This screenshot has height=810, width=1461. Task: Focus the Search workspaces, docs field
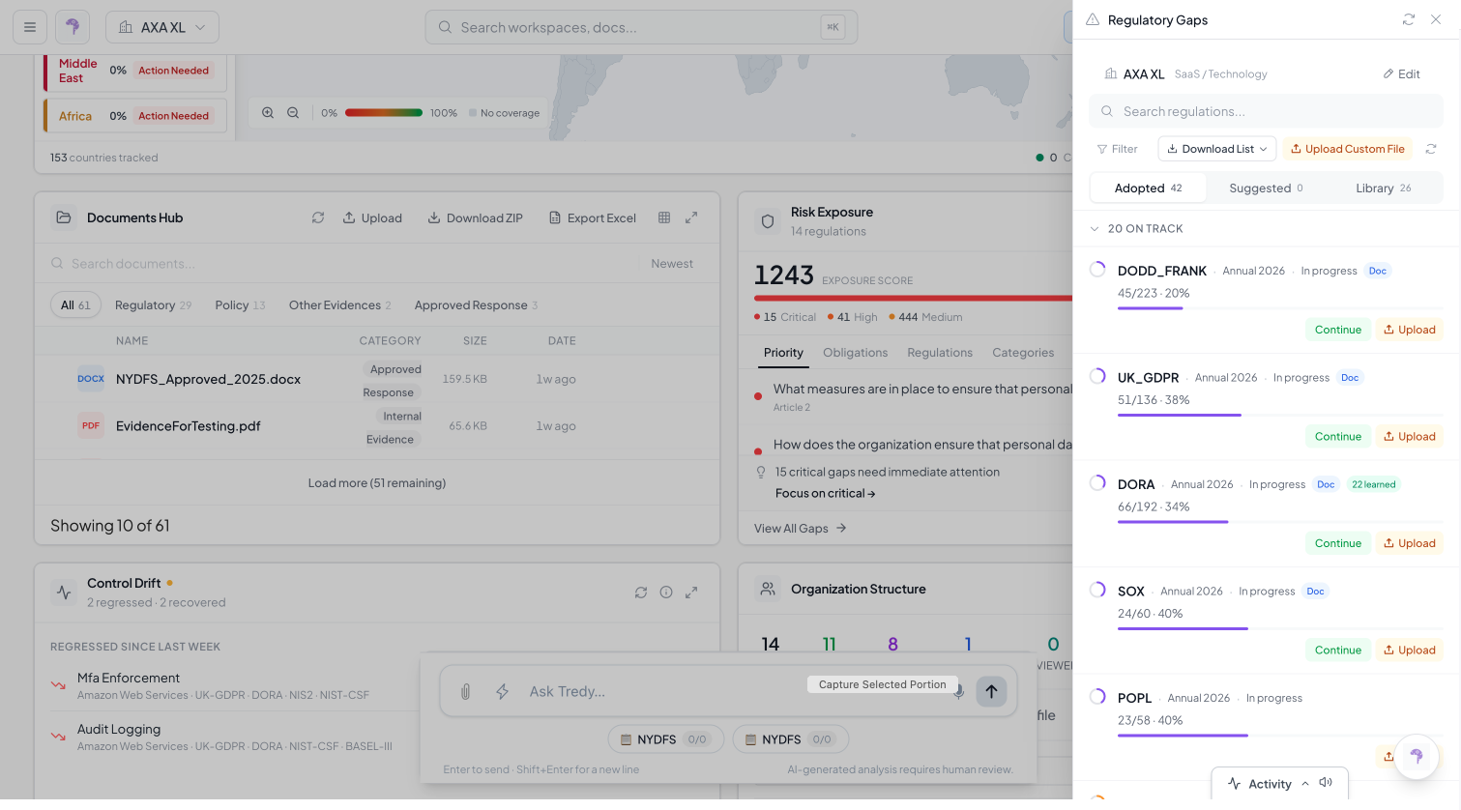pos(641,27)
